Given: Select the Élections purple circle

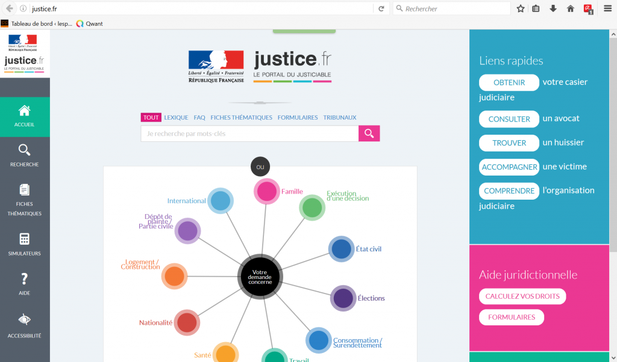Looking at the screenshot, I should pos(343,298).
